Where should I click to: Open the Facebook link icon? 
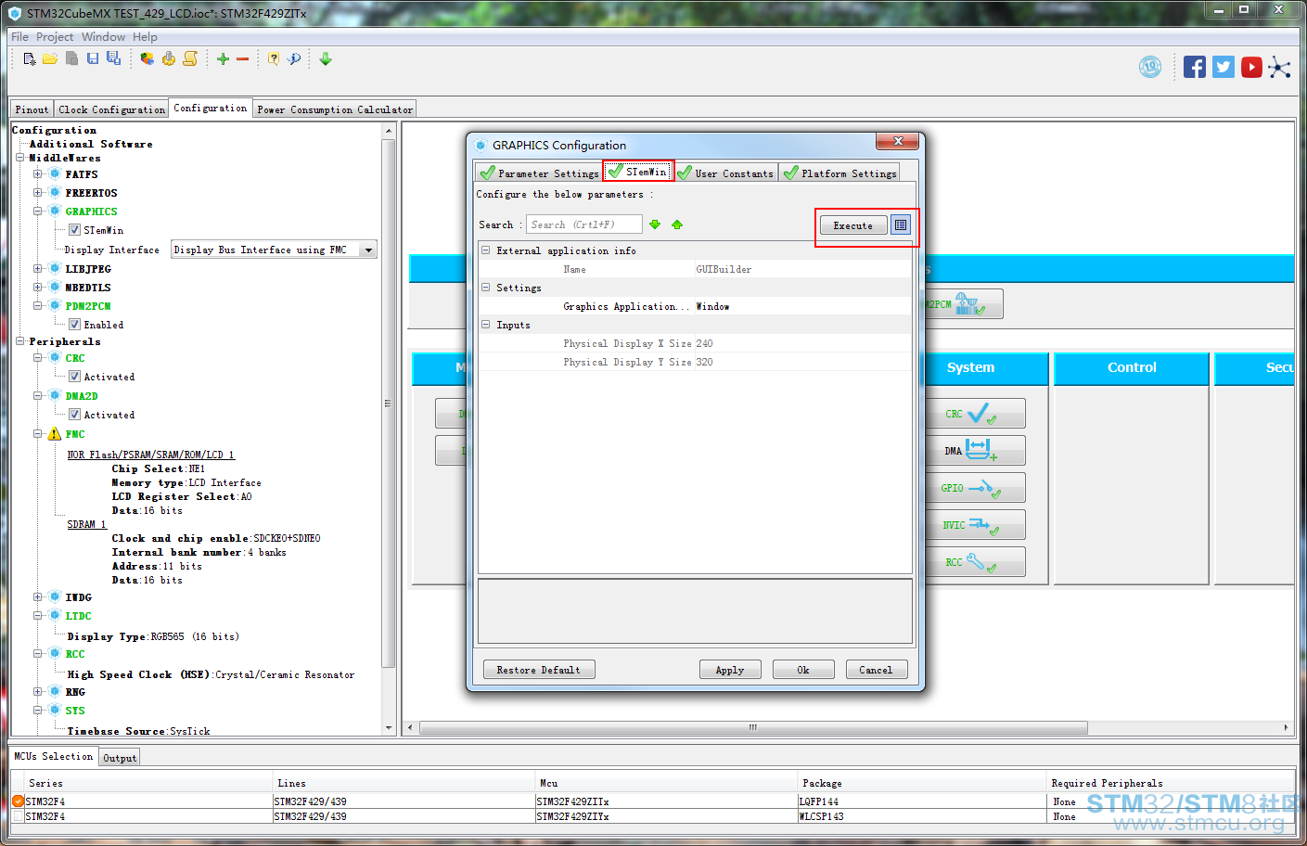click(1195, 67)
